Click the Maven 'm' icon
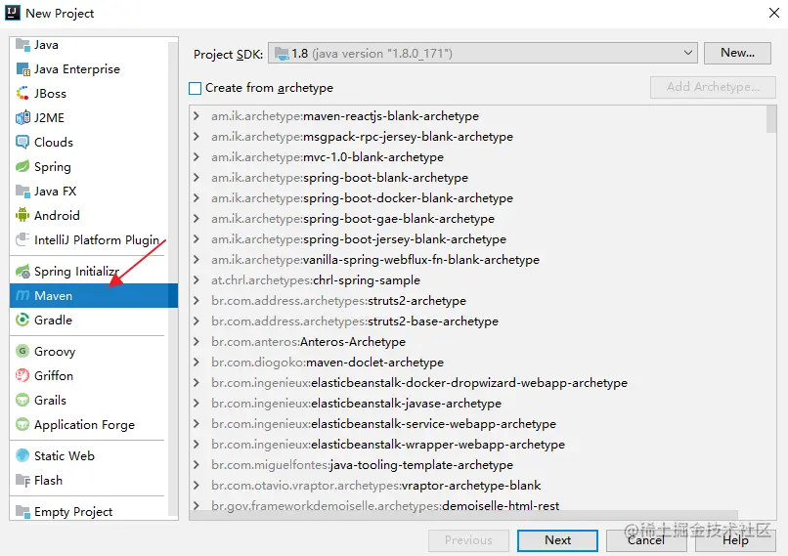Screen dimensions: 788x556 22,295
